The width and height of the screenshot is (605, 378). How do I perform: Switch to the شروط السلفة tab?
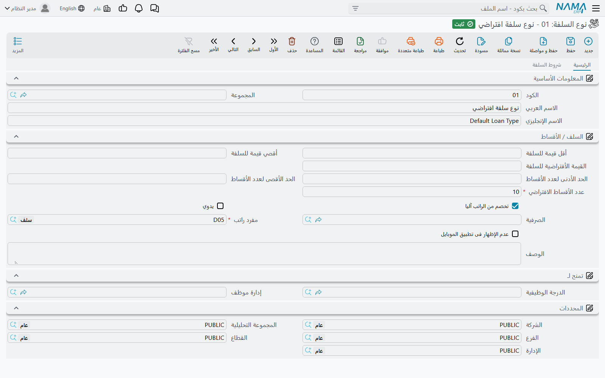tap(547, 65)
